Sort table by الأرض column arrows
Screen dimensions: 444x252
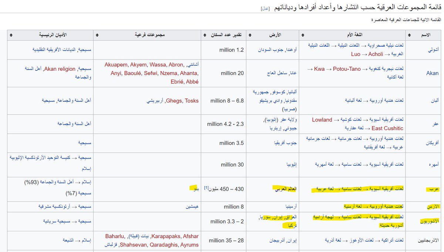tap(251, 35)
